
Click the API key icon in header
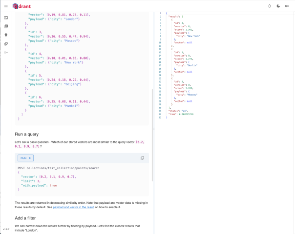[x=288, y=6]
